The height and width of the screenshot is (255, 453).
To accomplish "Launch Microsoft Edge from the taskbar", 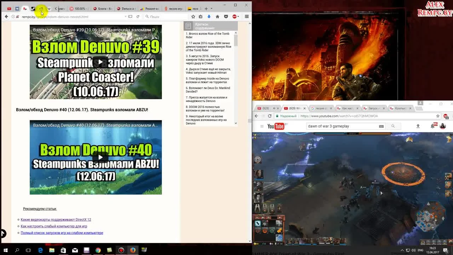I will pos(40,251).
